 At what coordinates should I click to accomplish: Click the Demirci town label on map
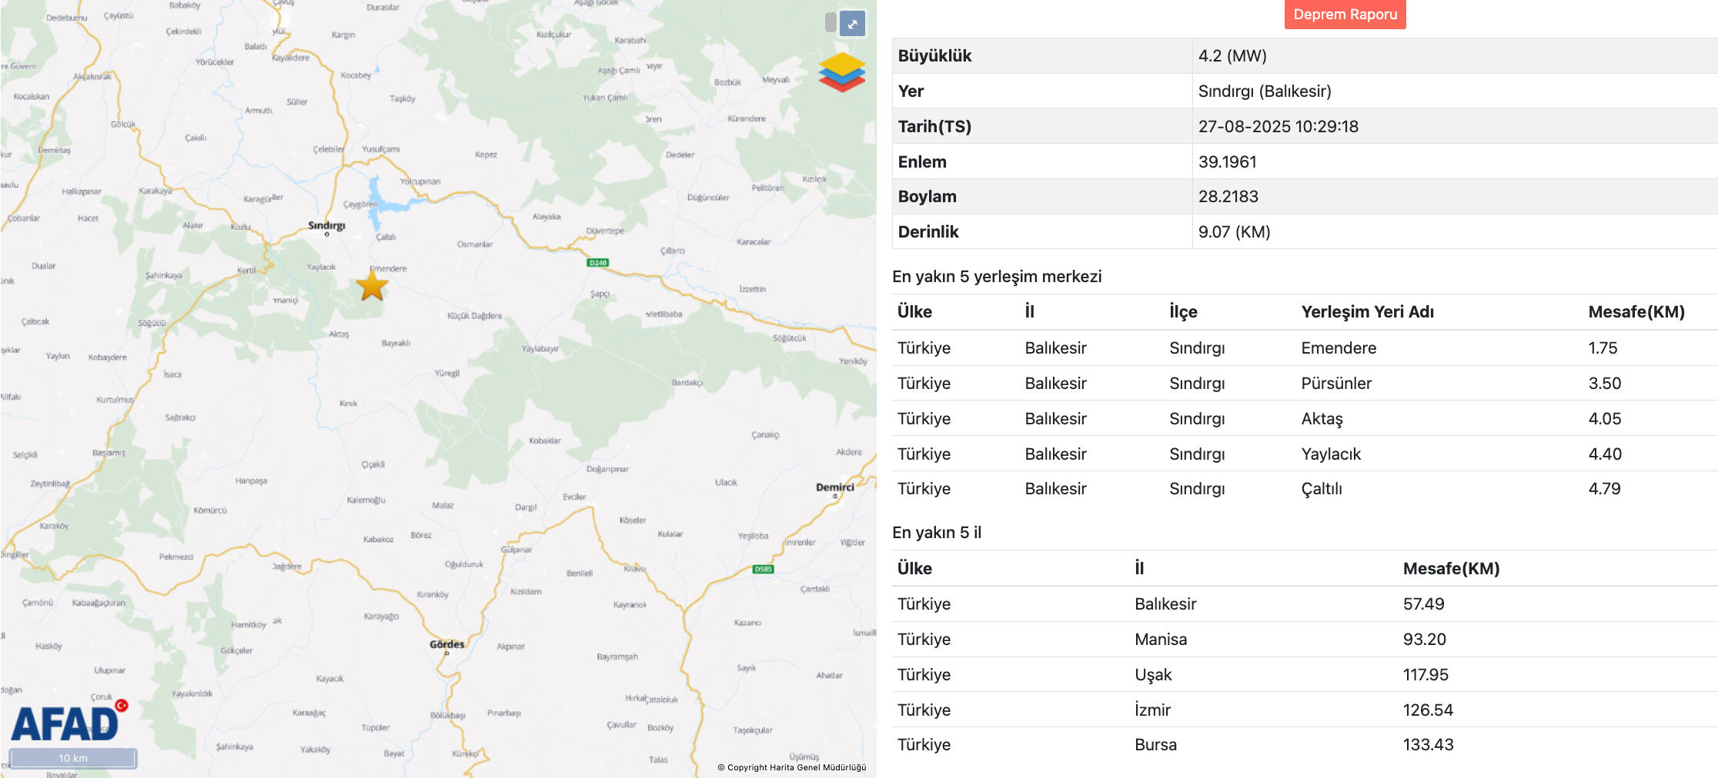[x=835, y=487]
